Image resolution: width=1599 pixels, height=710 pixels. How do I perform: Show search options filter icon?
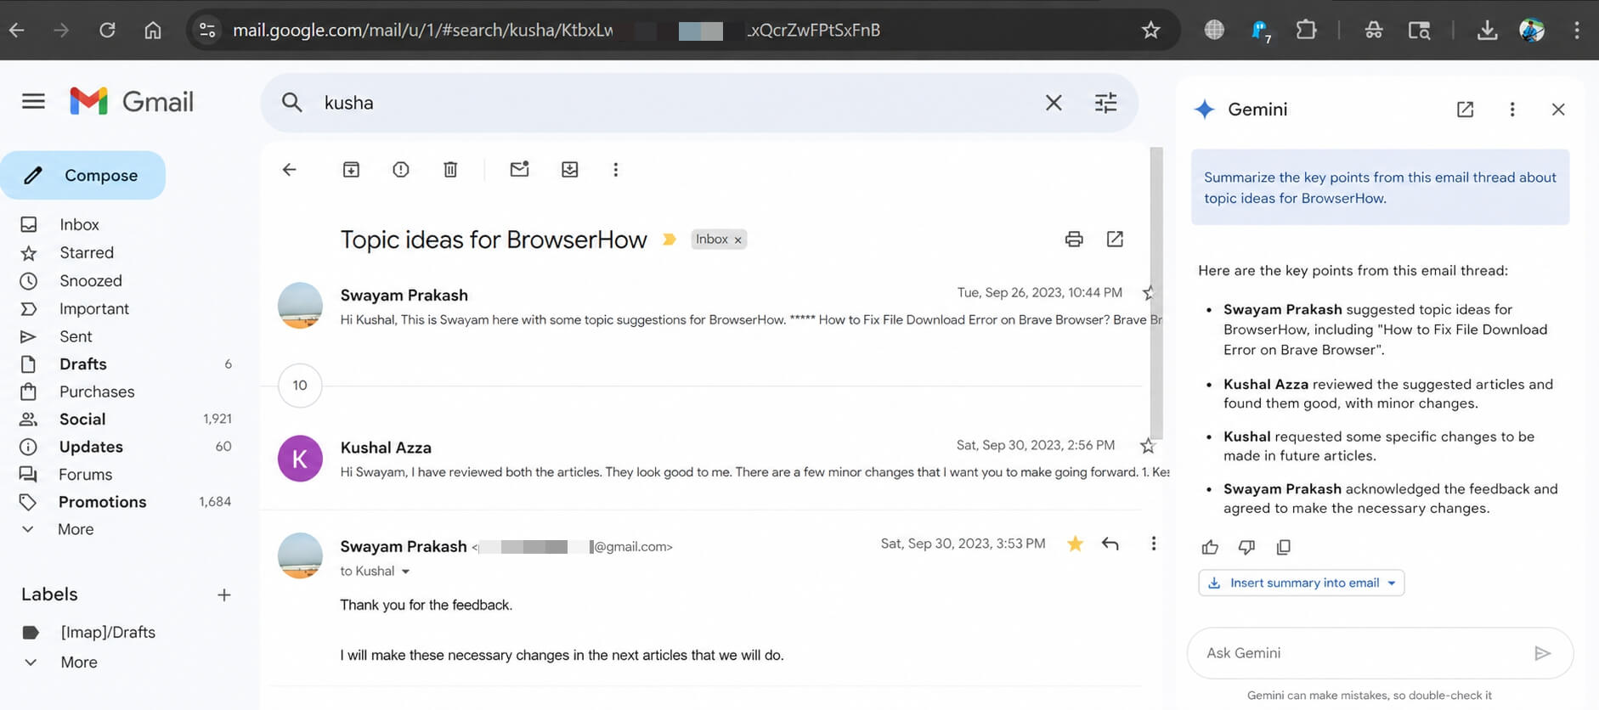(x=1105, y=103)
